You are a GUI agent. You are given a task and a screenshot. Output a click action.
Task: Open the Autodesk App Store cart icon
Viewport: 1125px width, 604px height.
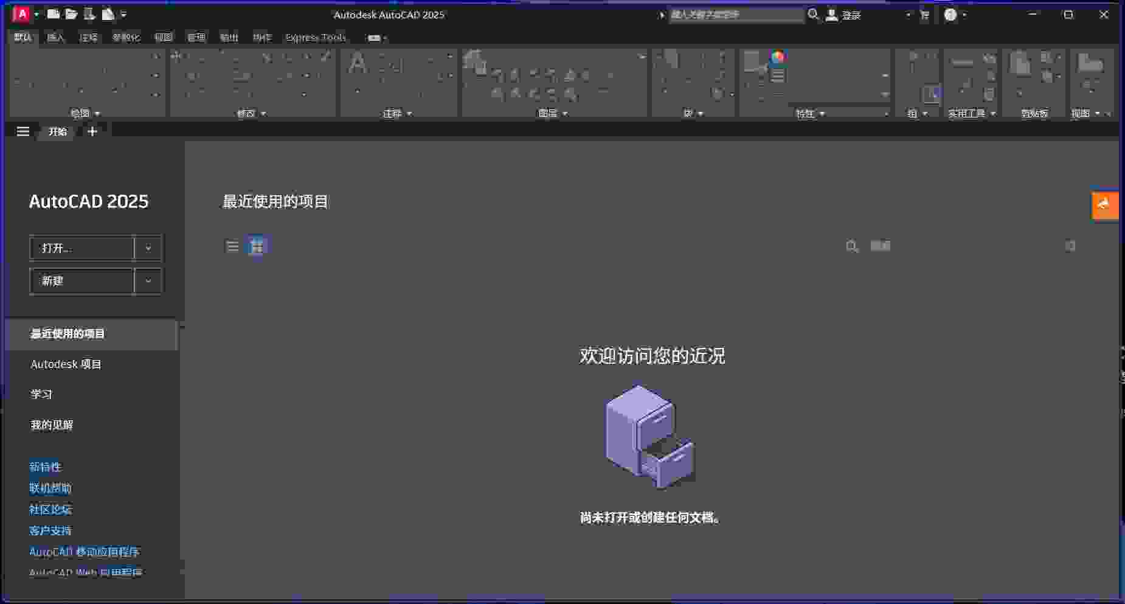tap(924, 15)
